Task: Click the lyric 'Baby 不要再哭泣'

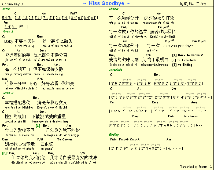Action: 20,41
